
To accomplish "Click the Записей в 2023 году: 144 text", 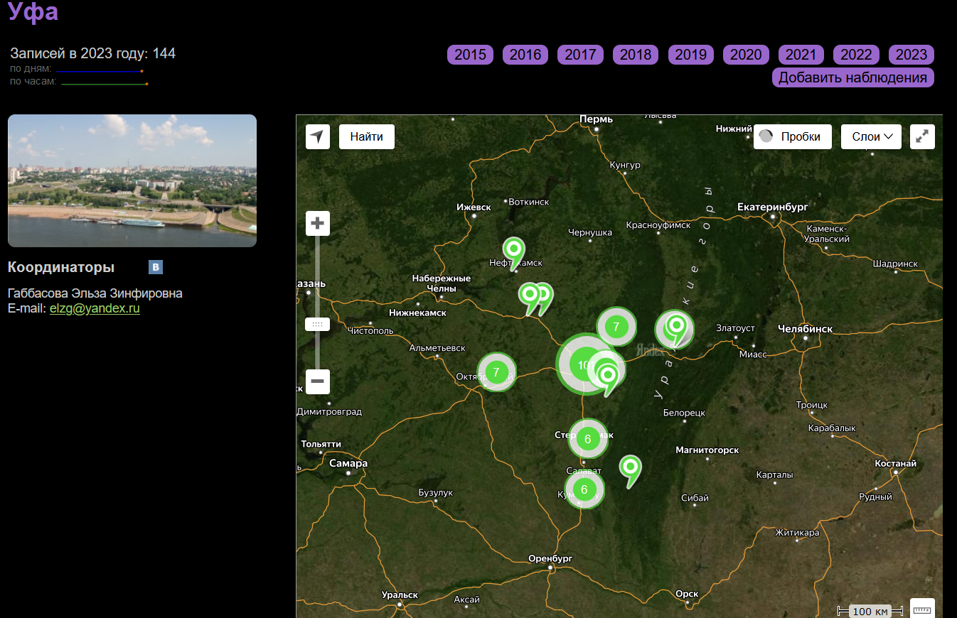I will click(x=92, y=53).
